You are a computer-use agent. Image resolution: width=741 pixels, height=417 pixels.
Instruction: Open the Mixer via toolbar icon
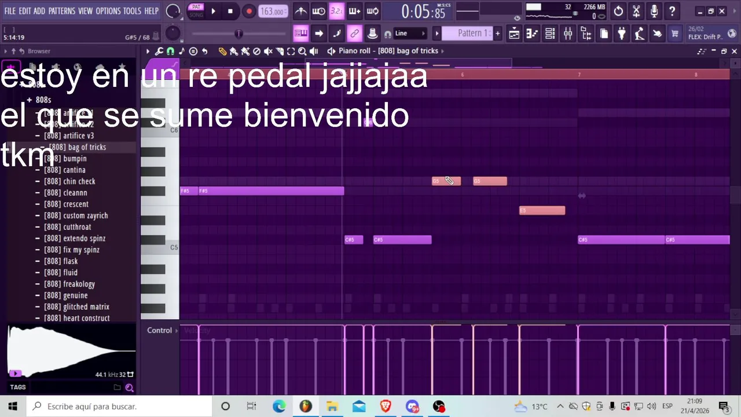tap(568, 34)
